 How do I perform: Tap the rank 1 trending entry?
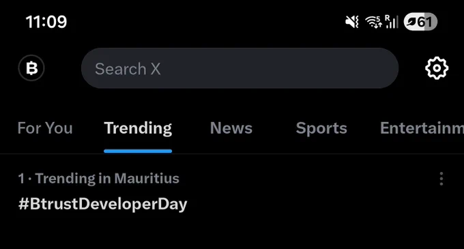pyautogui.click(x=232, y=192)
